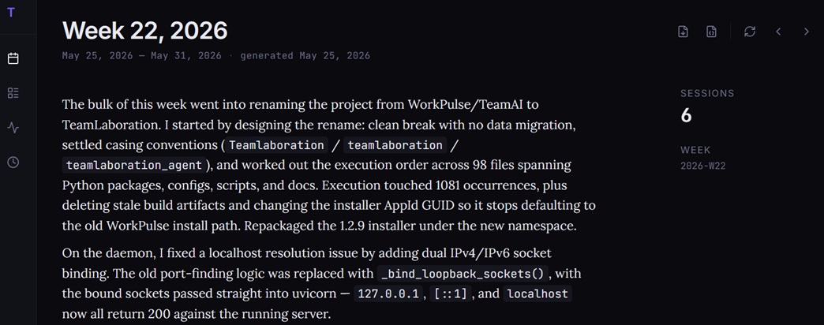The height and width of the screenshot is (325, 824).
Task: Regenerate the weekly summary with refresh icon
Action: pos(750,32)
